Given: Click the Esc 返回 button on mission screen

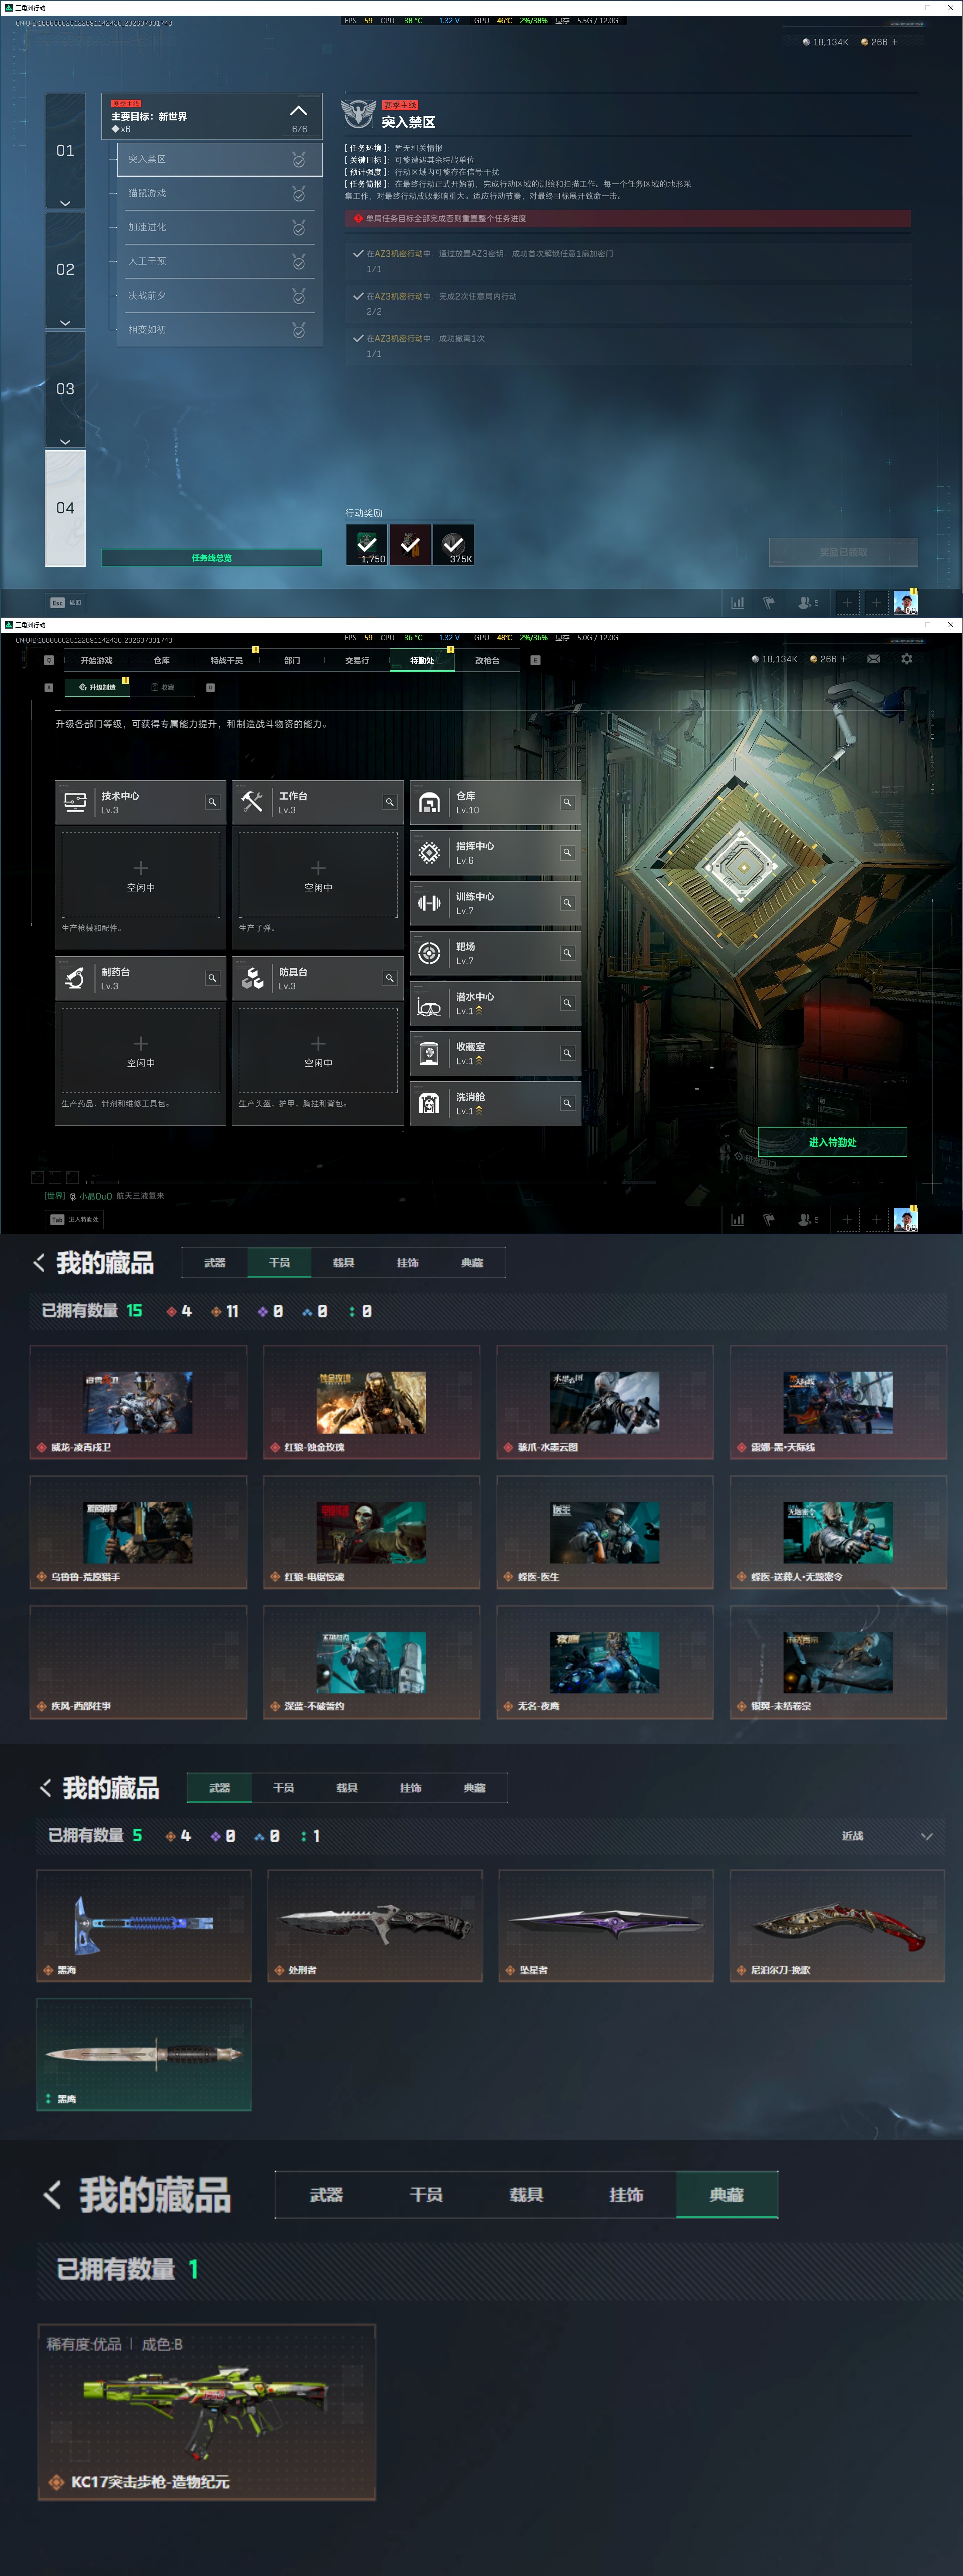Looking at the screenshot, I should click(x=67, y=602).
